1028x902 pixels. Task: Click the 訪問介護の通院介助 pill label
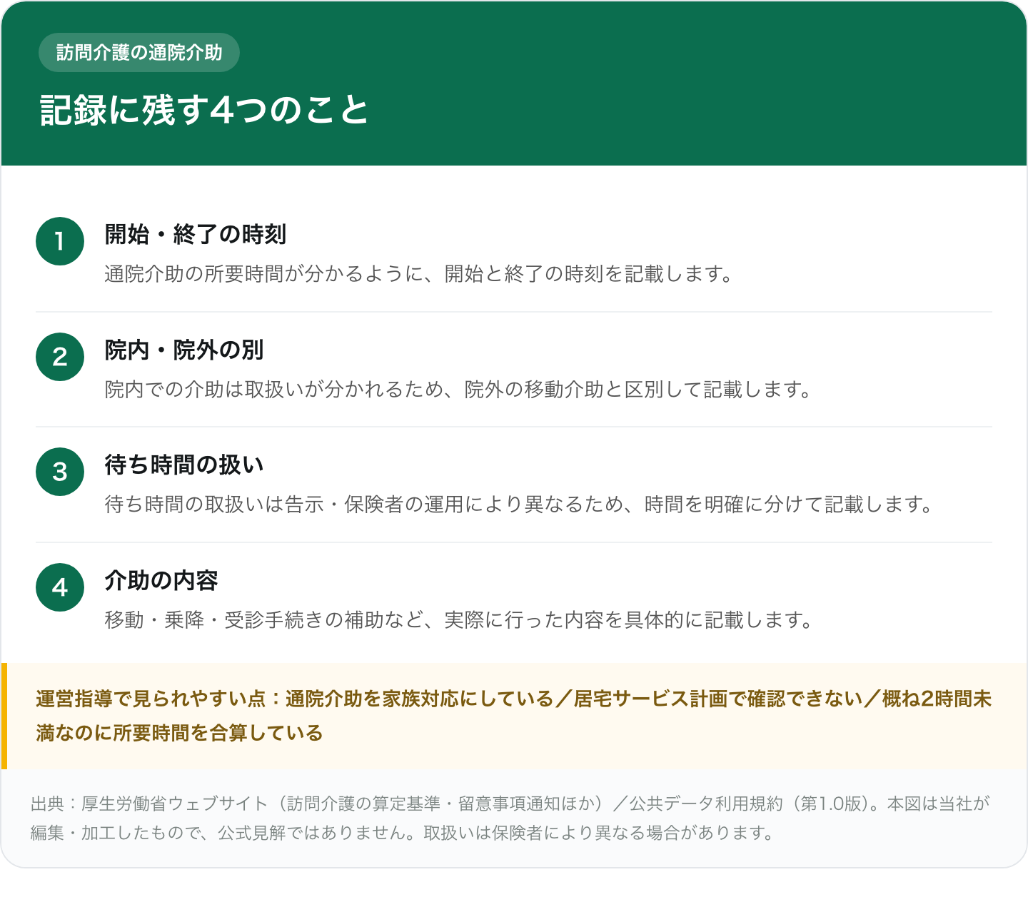(x=139, y=52)
